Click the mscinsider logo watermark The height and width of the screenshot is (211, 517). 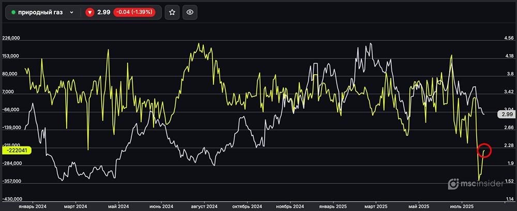475,183
